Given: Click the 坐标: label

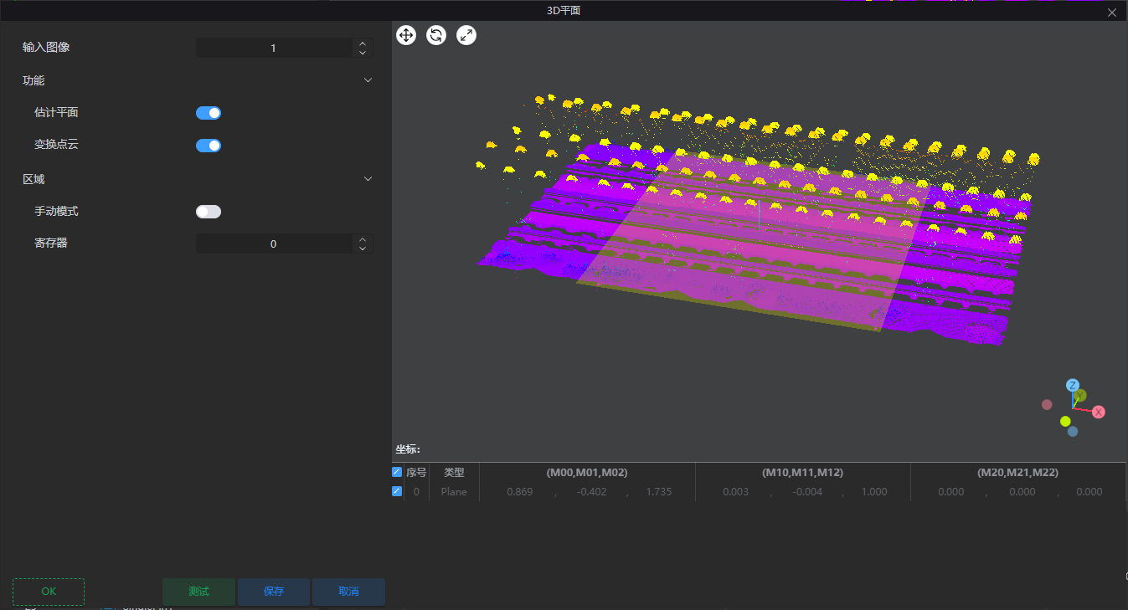Looking at the screenshot, I should pos(408,450).
